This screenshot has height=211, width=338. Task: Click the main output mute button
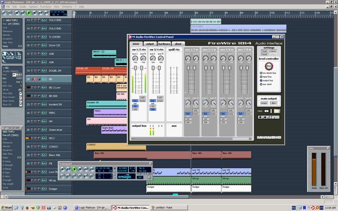pos(264,103)
